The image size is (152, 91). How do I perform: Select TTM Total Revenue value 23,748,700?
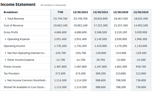(x=60, y=18)
